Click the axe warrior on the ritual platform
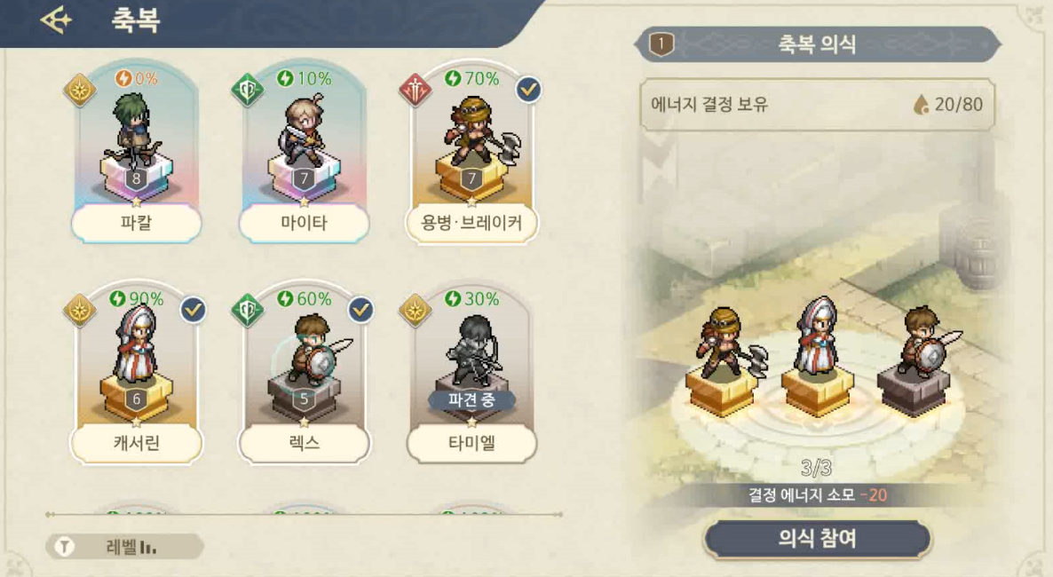The height and width of the screenshot is (577, 1053). click(x=726, y=346)
